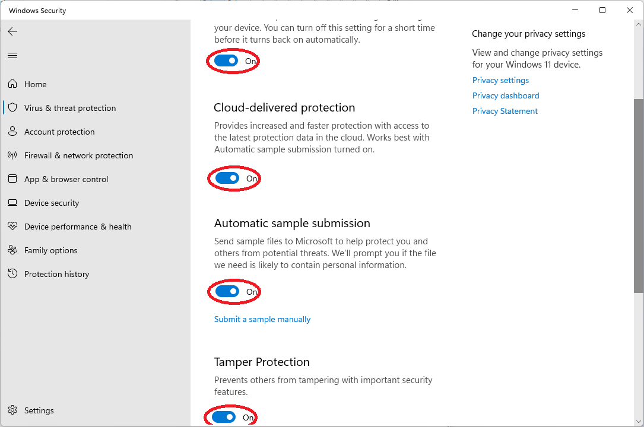Open Account protection page

pos(59,132)
